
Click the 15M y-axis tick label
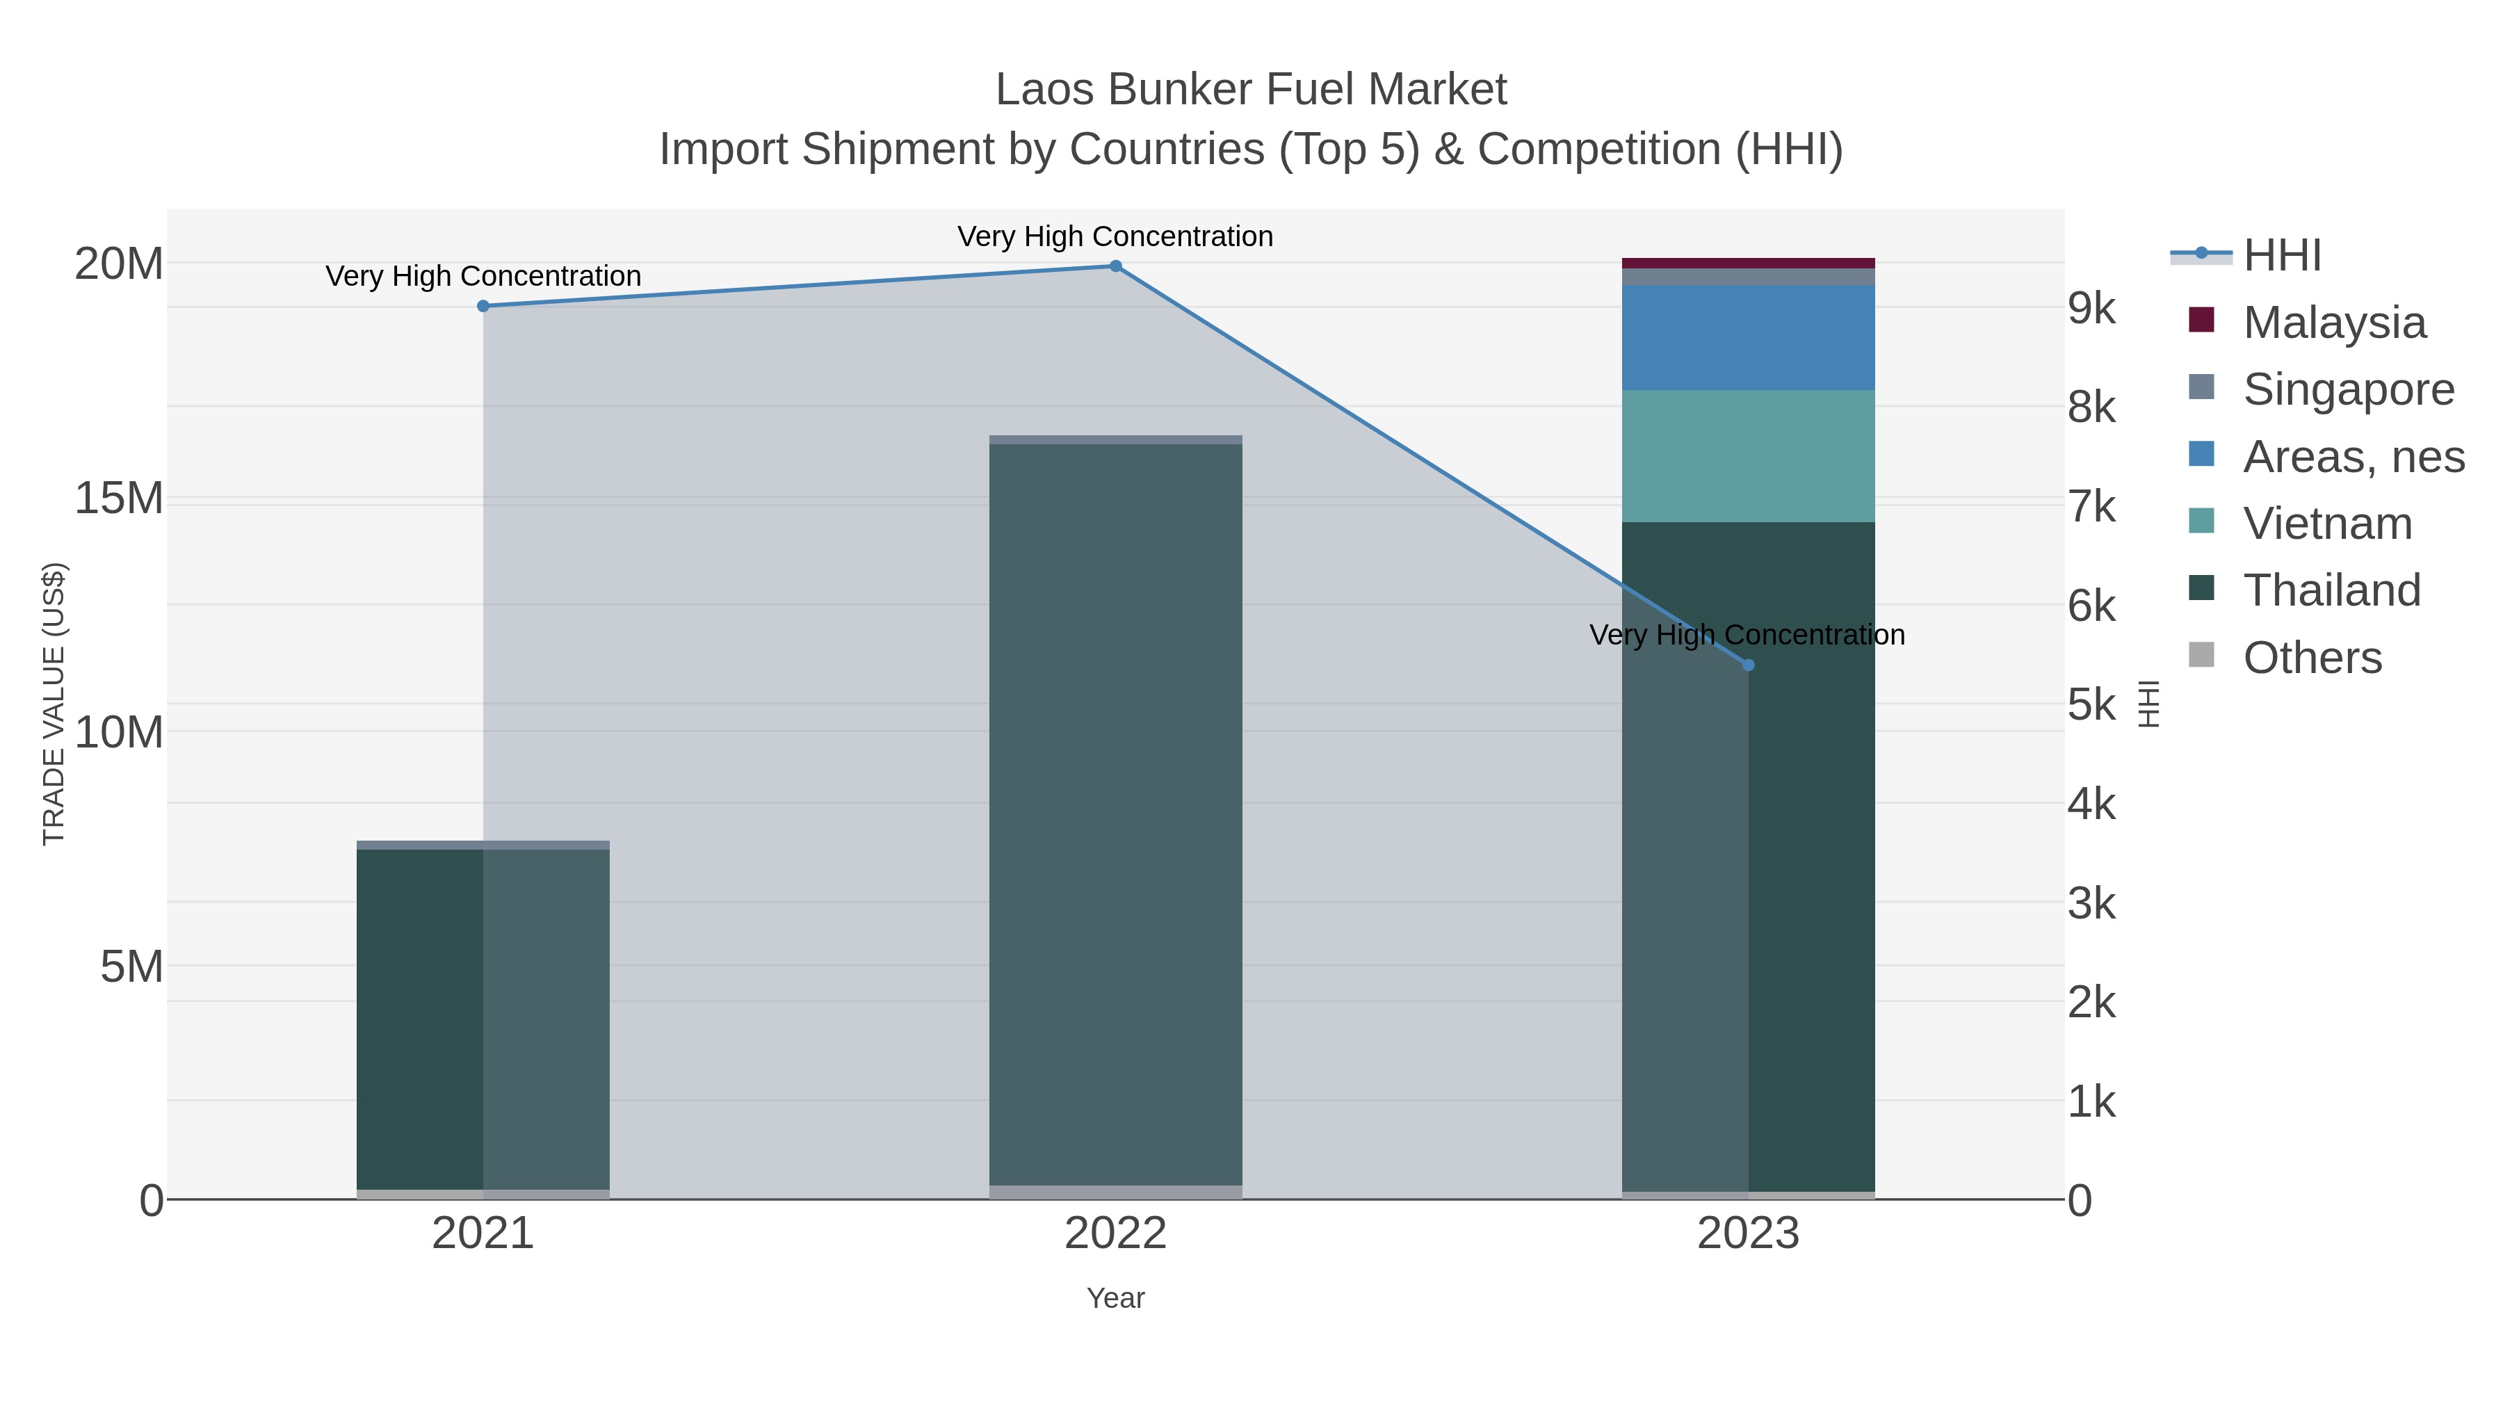118,498
